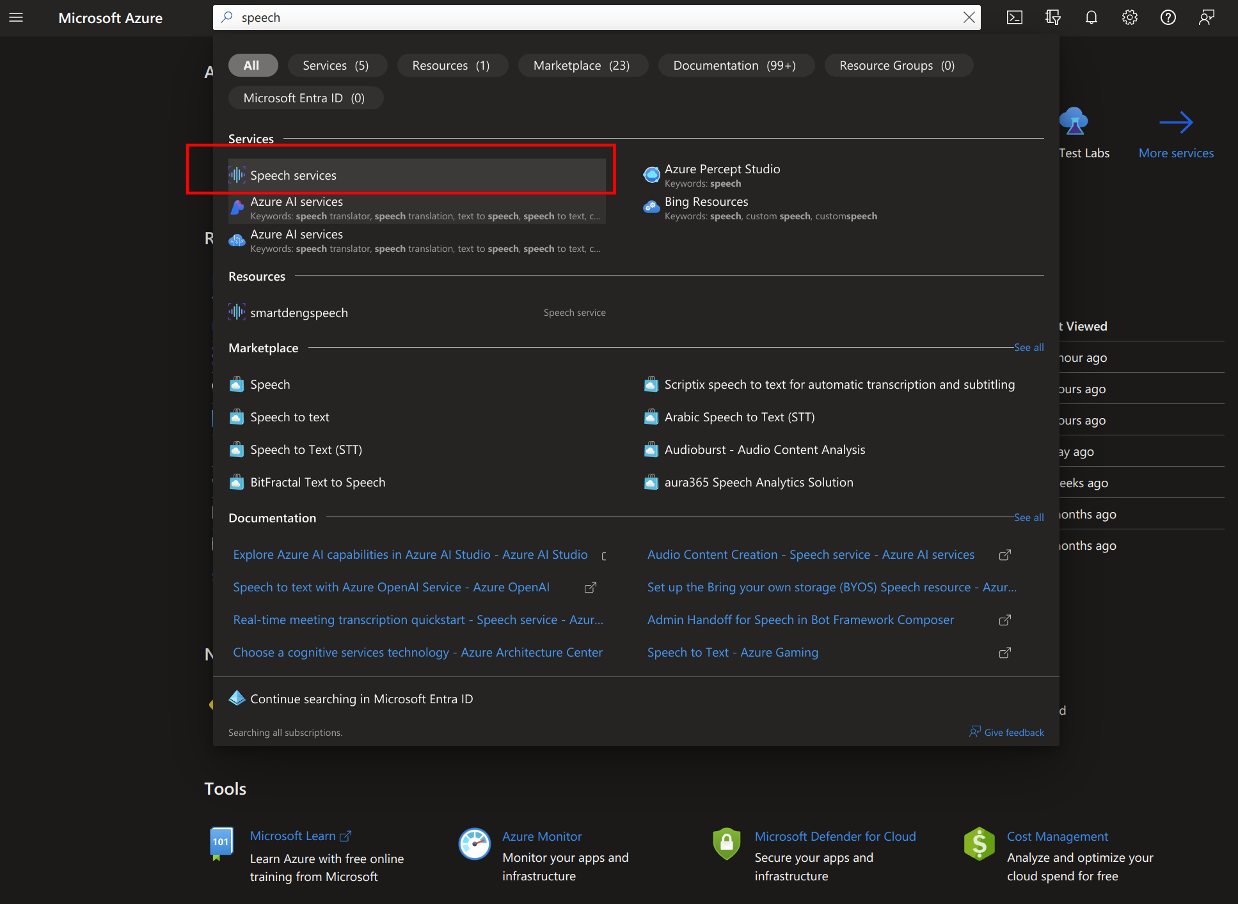Open Cloud Shell from the top bar
Screen dimensions: 1238x904
click(x=1015, y=17)
